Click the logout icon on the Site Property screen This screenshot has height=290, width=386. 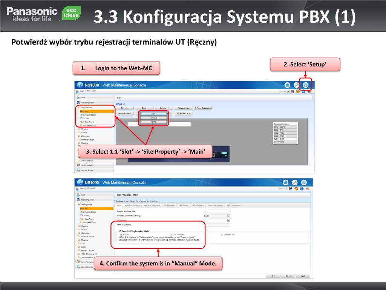308,189
